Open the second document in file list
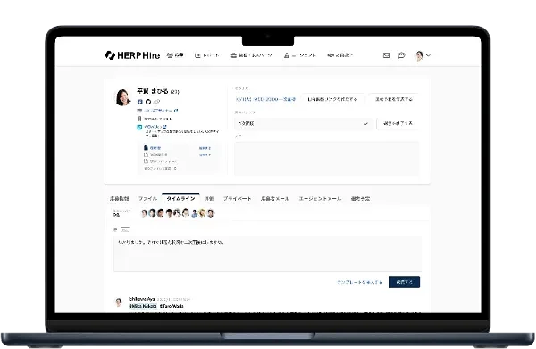The height and width of the screenshot is (349, 536). (x=155, y=154)
